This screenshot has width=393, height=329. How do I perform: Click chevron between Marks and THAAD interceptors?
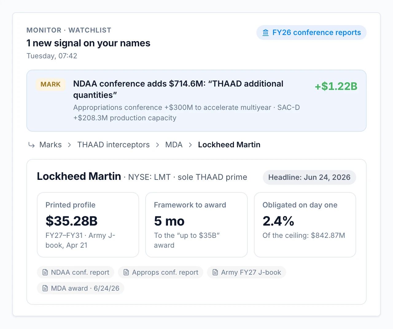pos(69,145)
